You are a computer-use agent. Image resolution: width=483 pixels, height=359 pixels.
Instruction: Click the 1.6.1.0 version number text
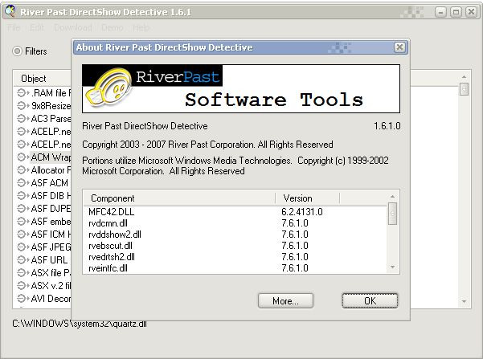pos(387,126)
